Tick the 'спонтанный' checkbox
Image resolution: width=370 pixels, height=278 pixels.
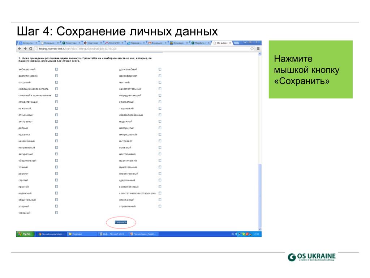[x=160, y=200]
